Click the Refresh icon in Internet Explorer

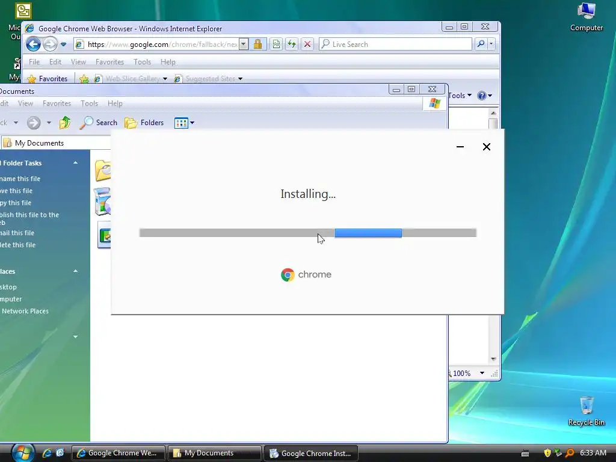coord(292,44)
